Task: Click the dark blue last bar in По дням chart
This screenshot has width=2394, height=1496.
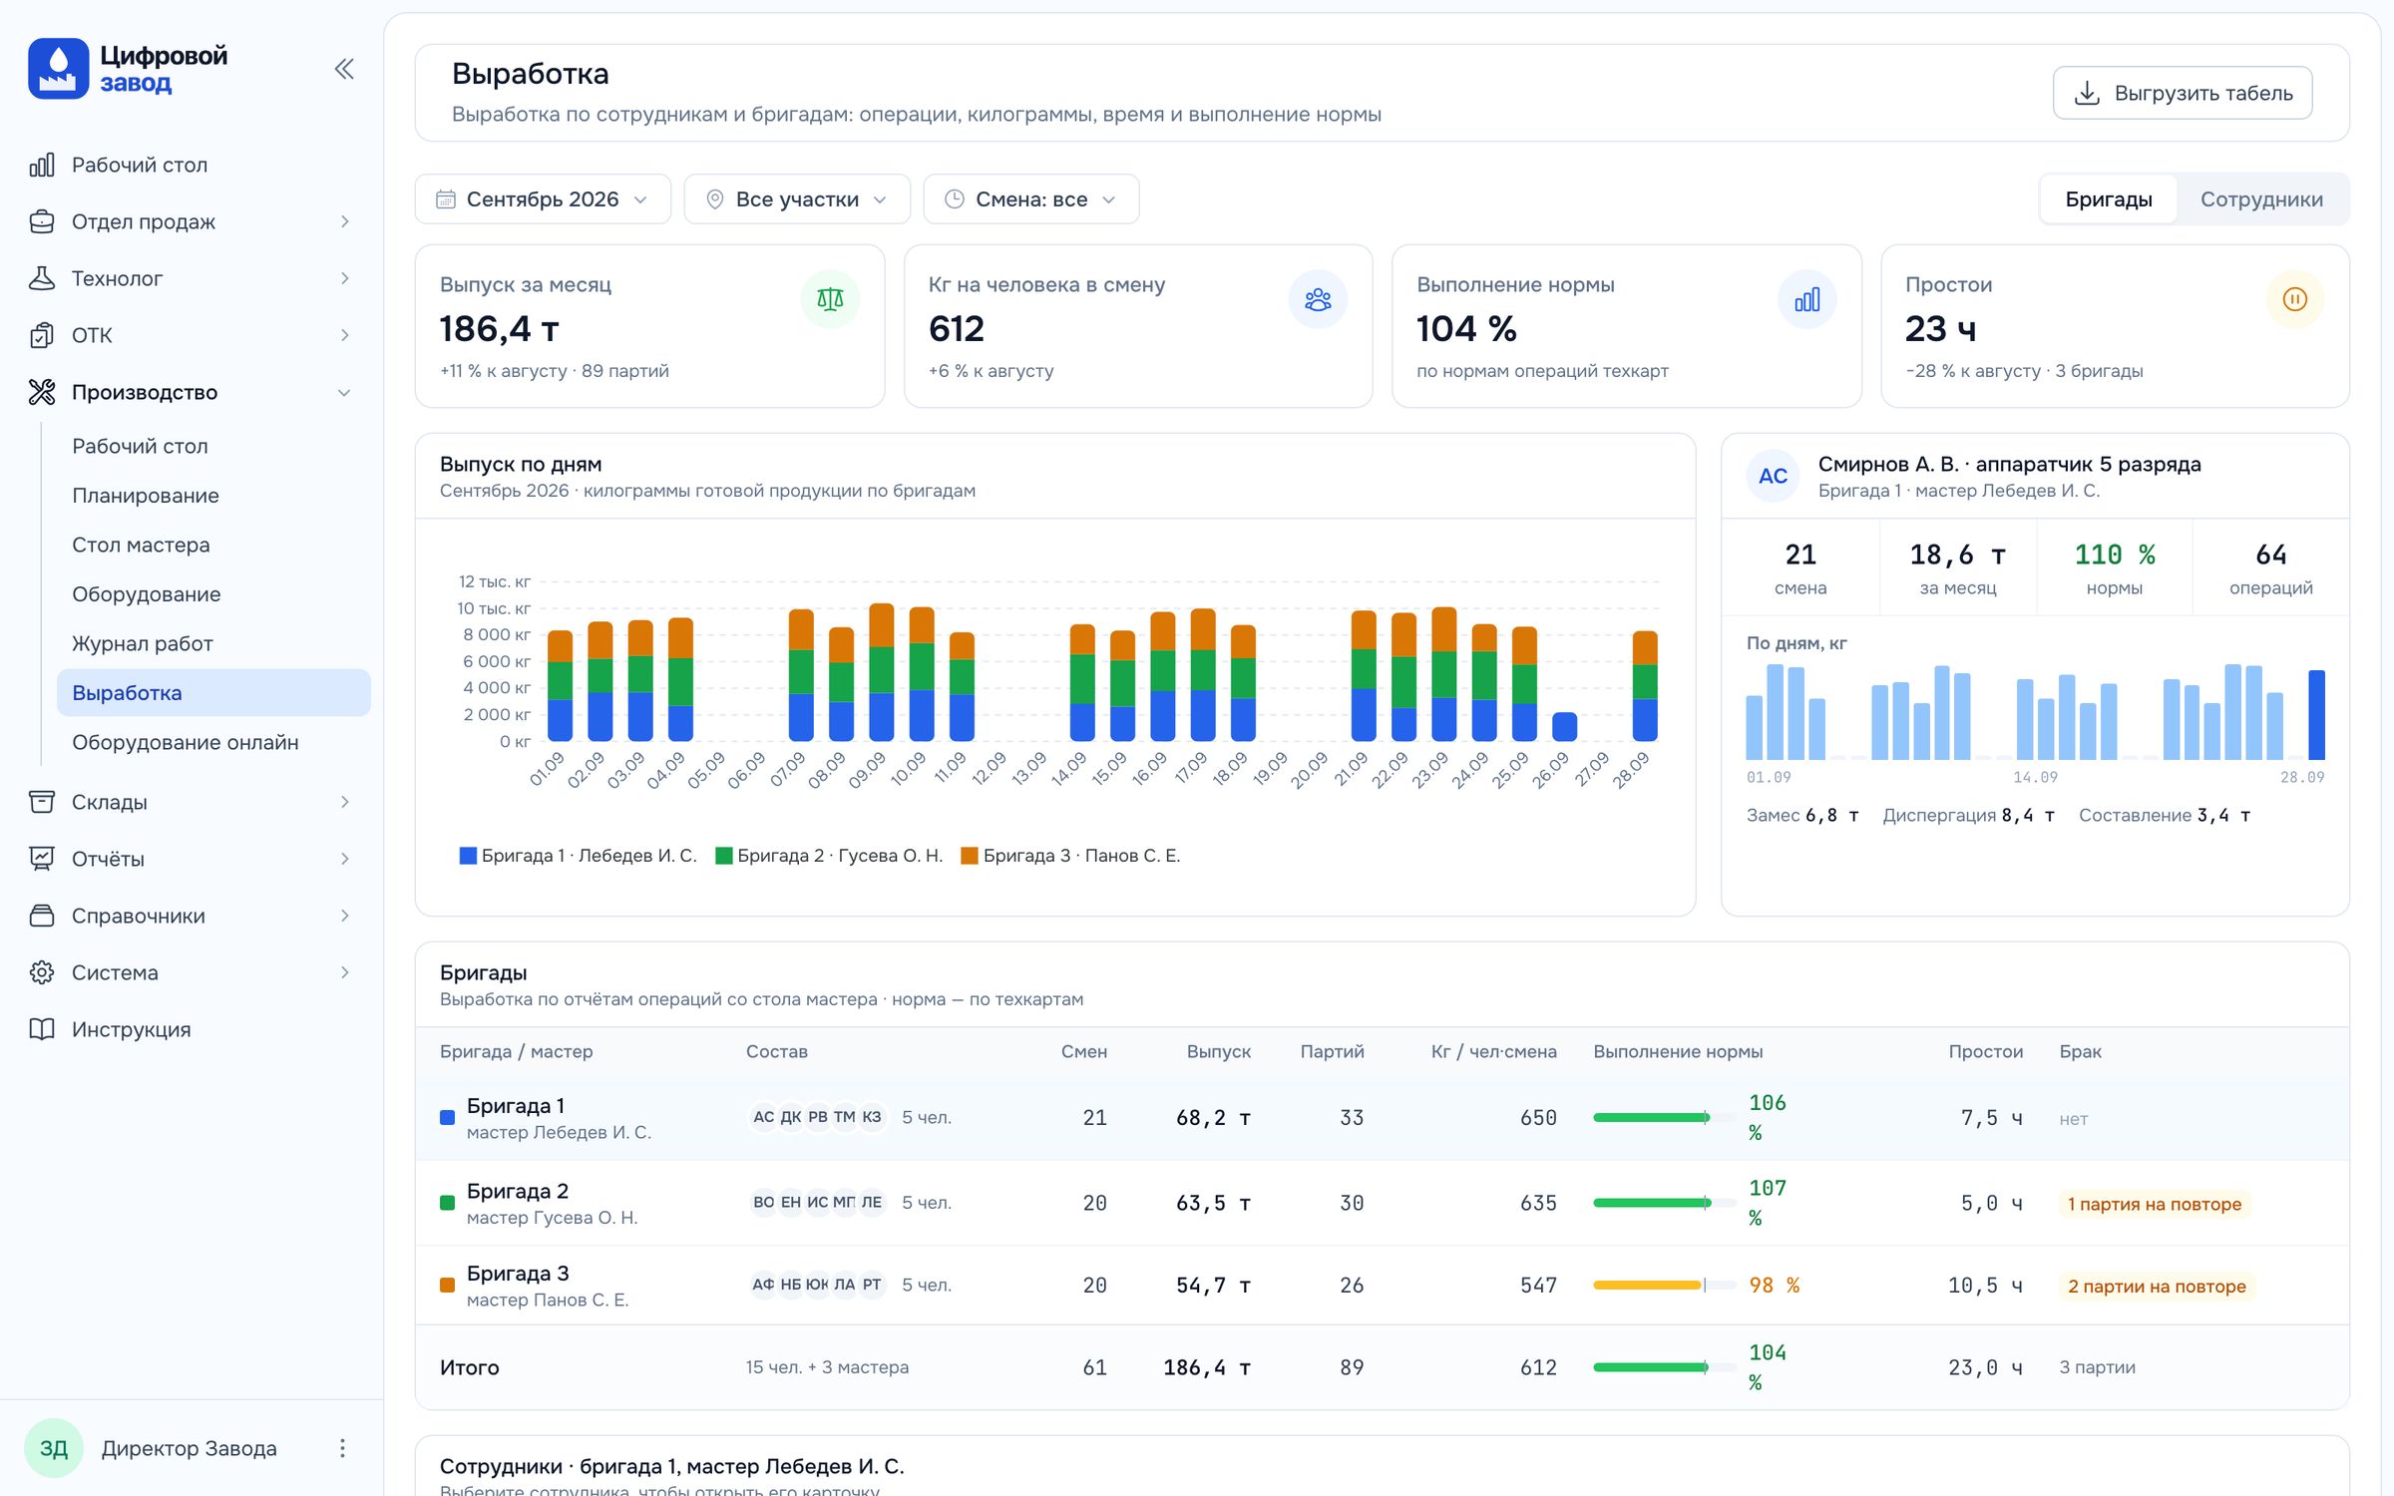Action: pyautogui.click(x=2316, y=715)
